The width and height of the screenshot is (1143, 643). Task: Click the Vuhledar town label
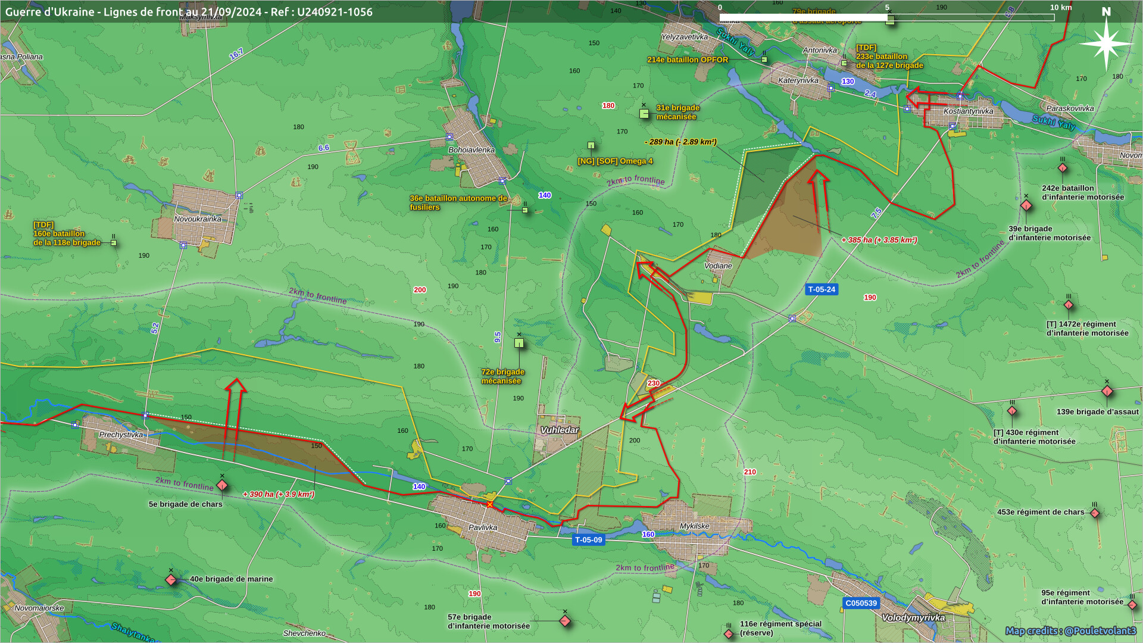[559, 430]
